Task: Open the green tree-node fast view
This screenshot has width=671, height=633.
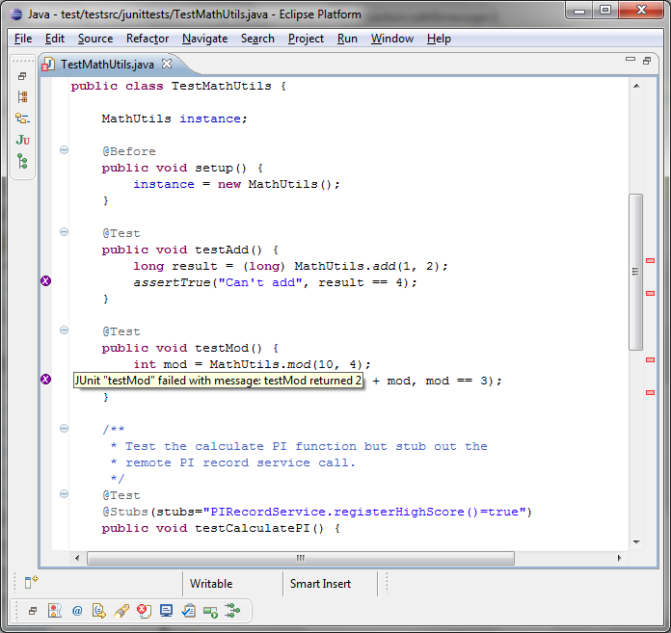Action: [22, 161]
